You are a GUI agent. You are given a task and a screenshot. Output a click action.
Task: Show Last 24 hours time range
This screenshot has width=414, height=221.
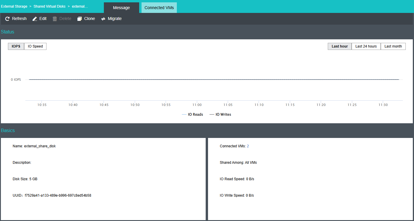(366, 46)
